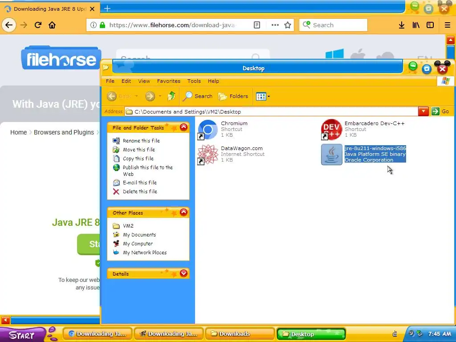This screenshot has width=456, height=342.
Task: Click Explorer Forward arrow button
Action: click(150, 96)
